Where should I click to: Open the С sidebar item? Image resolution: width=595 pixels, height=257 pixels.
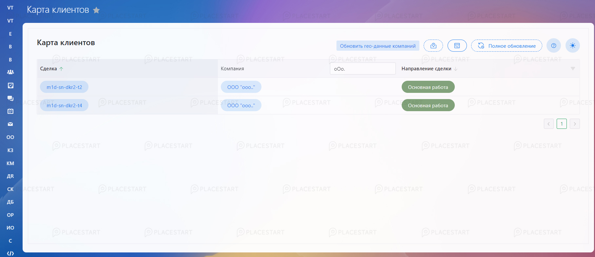tap(10, 241)
